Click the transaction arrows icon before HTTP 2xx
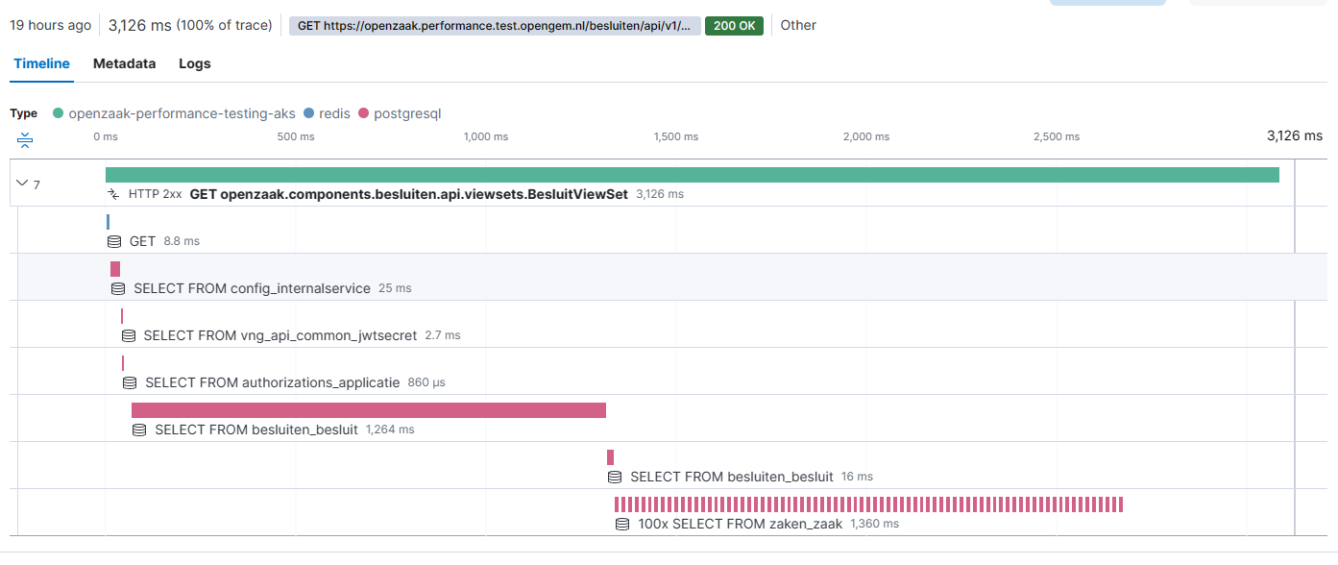Viewport: 1338px width, 565px height. pos(113,194)
